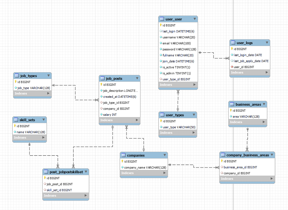Viewport: 288px width, 210px height.
Task: Click diamond icon beside job_type VARCHAR(128)
Action: 16,88
